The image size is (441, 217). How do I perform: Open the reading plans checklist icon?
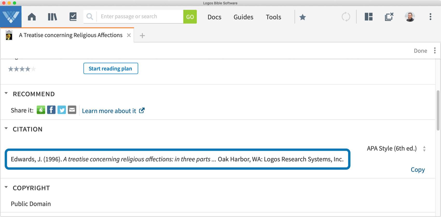coord(73,17)
